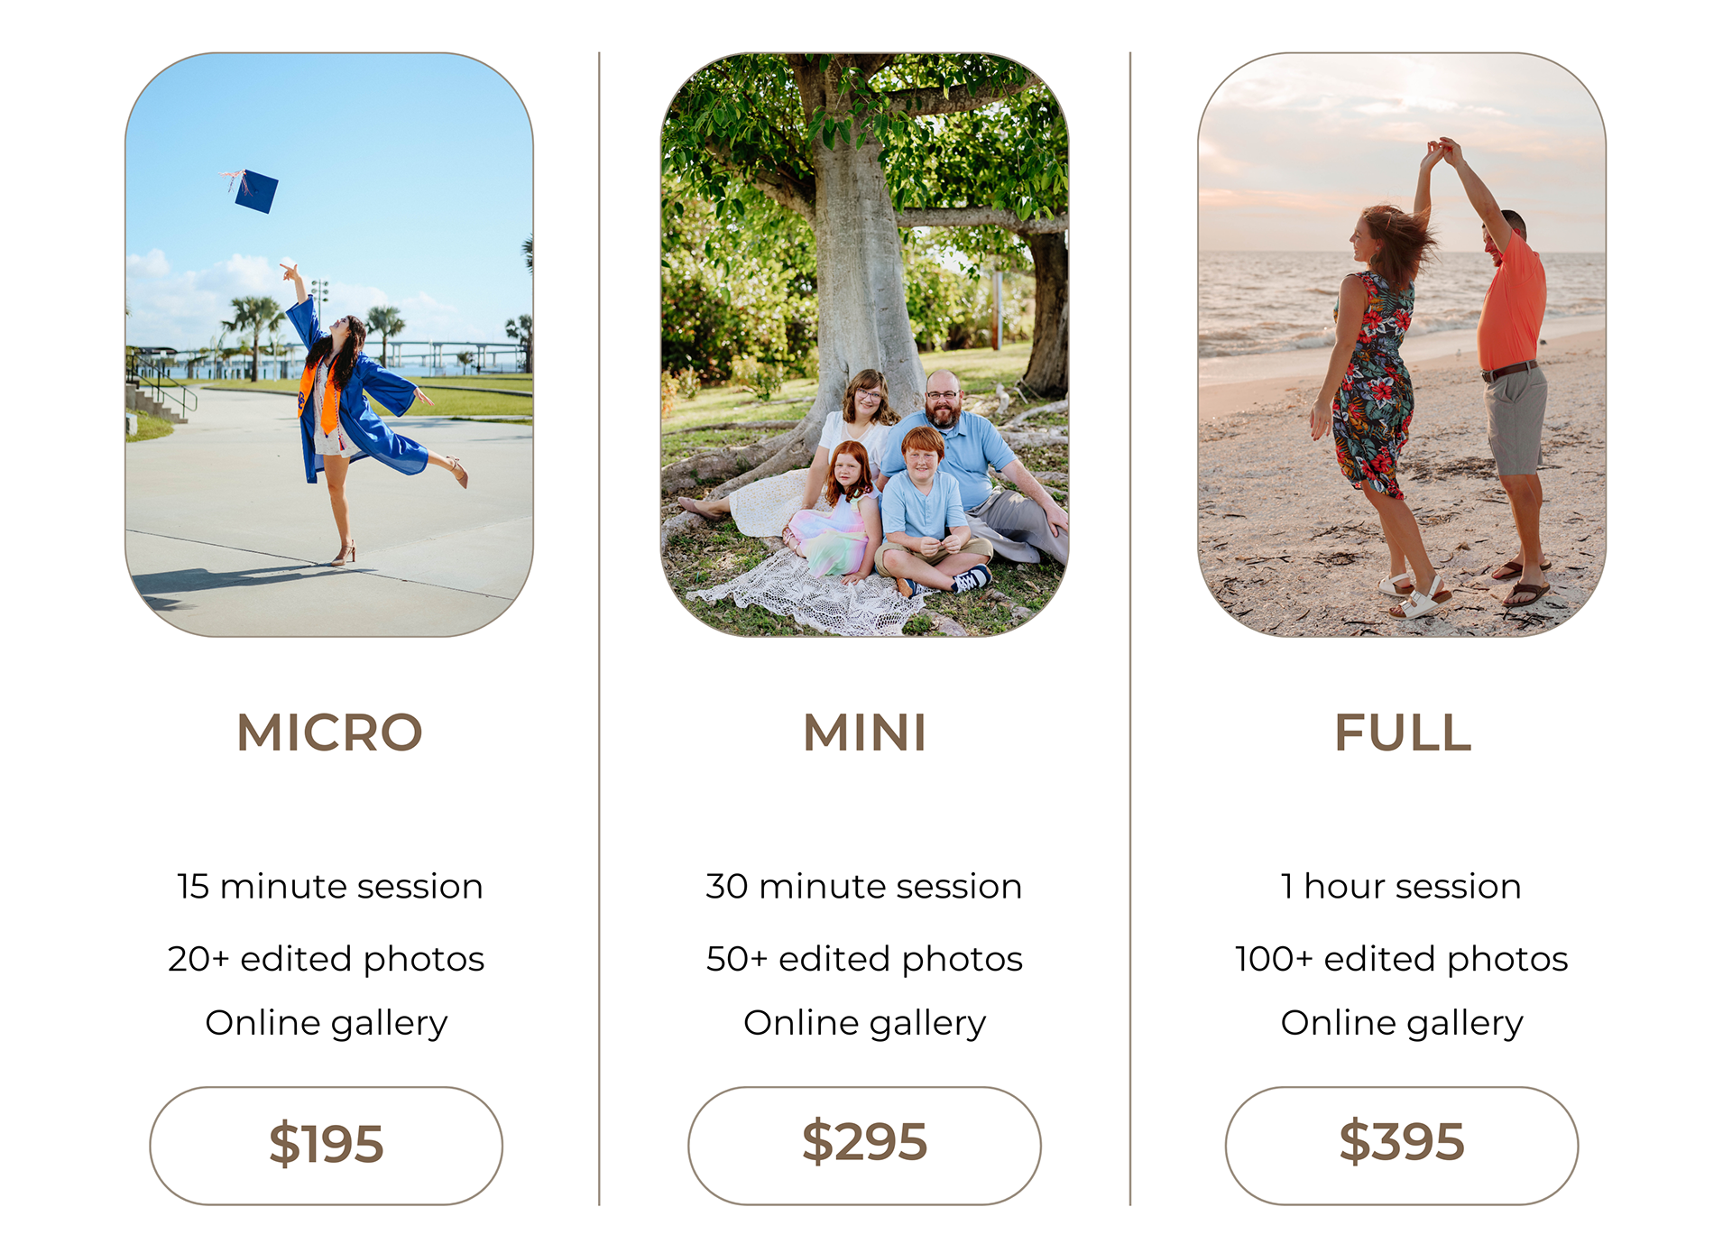Click the MICRO package heading

point(329,732)
